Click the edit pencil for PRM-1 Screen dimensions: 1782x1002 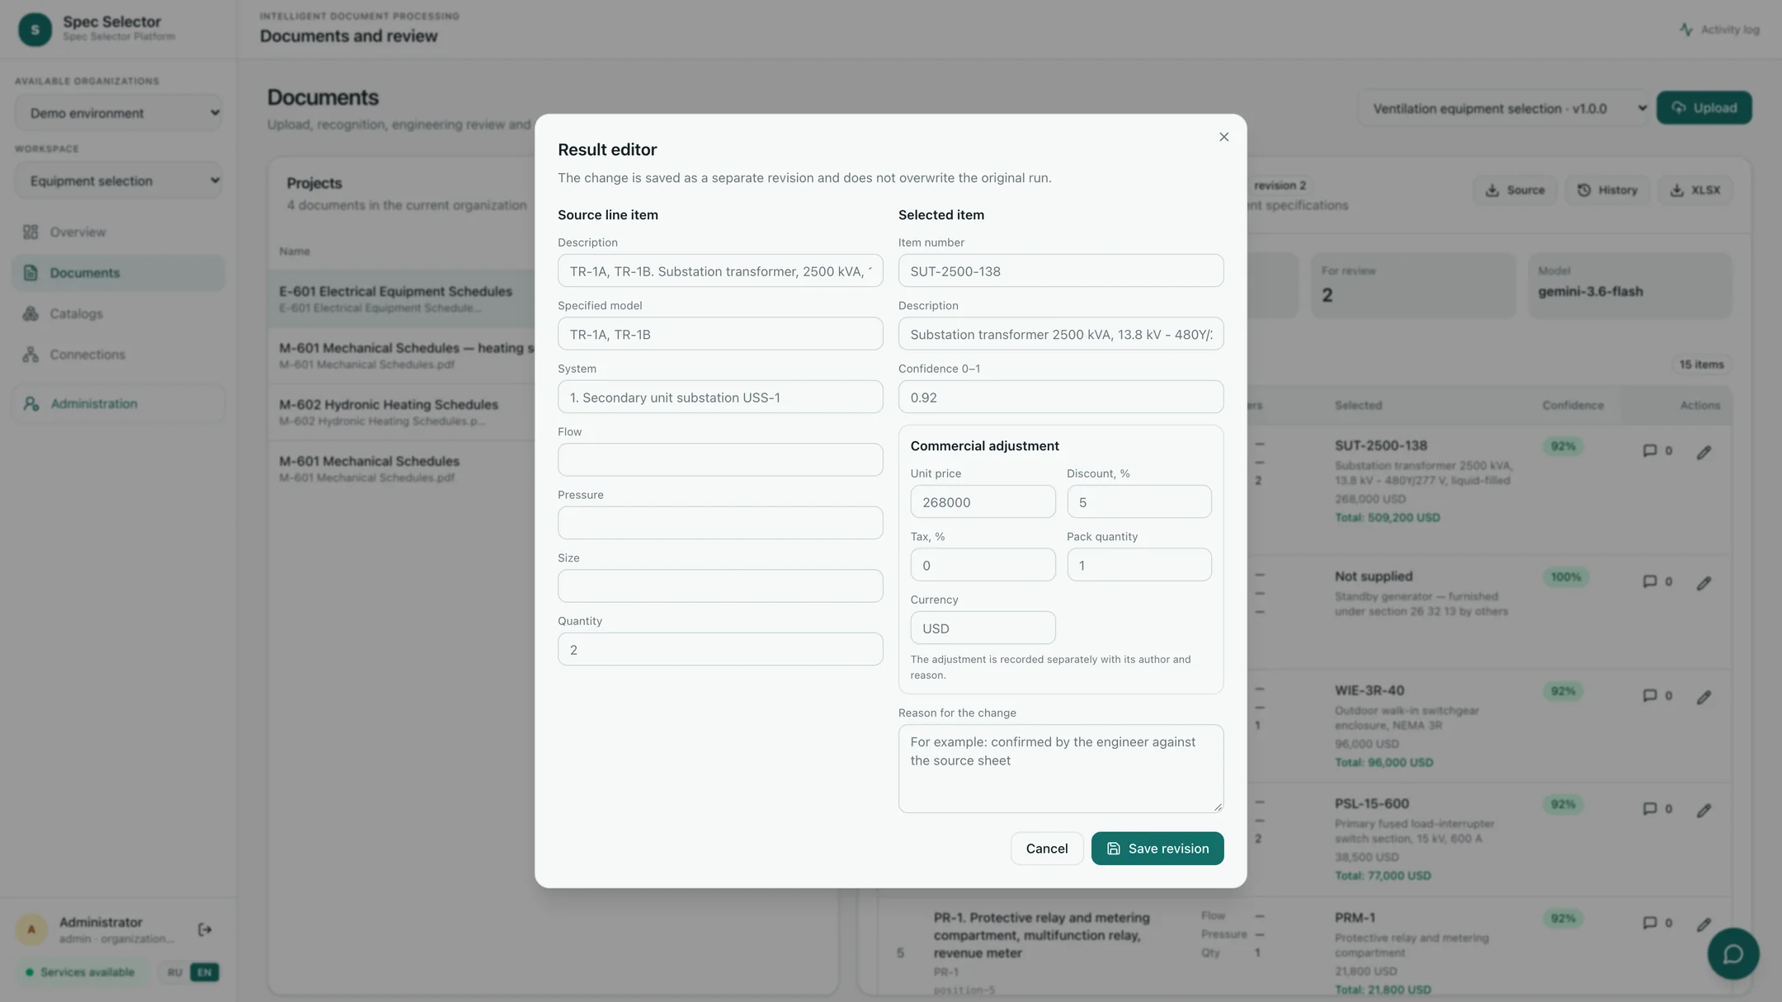[1704, 924]
